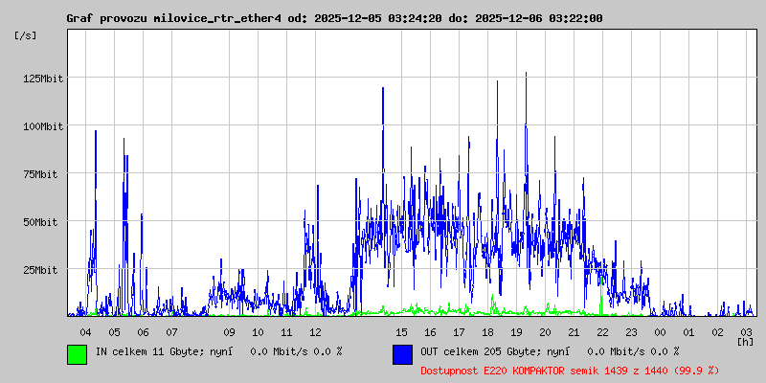The image size is (766, 383).
Task: Click hour label '22' on time axis
Action: [x=603, y=332]
